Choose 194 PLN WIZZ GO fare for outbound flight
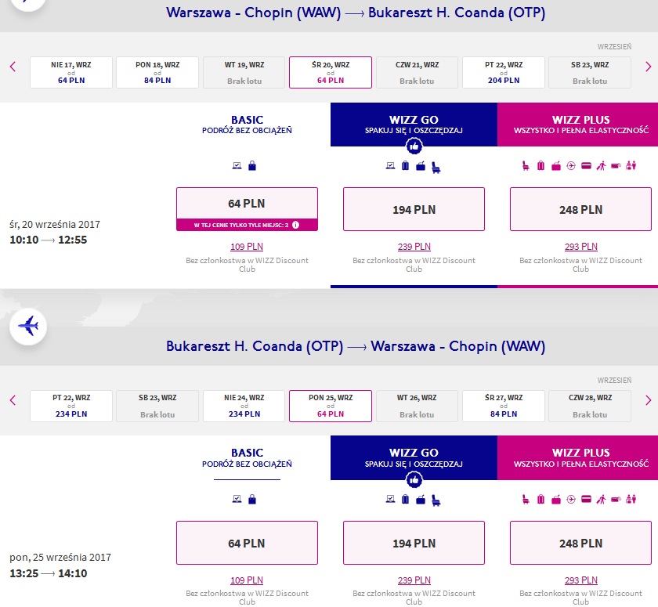 414,209
